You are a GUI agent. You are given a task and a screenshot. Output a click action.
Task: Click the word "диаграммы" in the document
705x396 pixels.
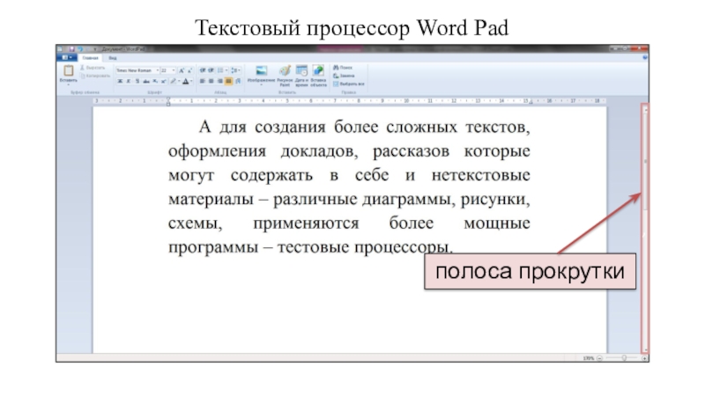406,199
